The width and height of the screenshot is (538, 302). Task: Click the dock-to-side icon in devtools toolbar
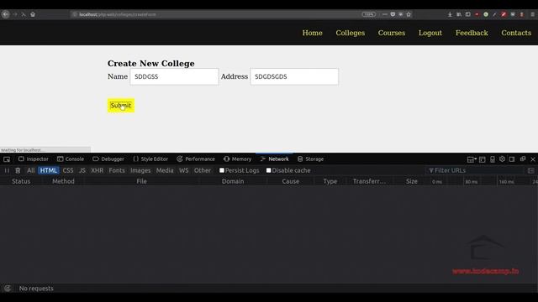pyautogui.click(x=512, y=159)
